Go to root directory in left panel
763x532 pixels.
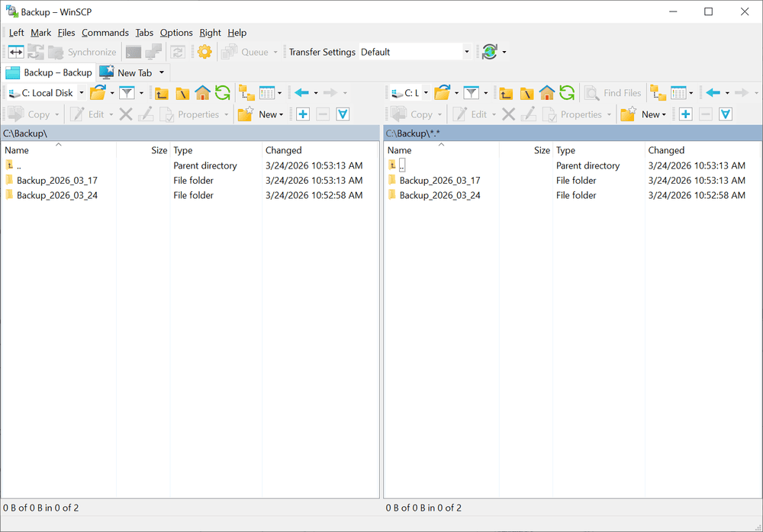click(182, 92)
